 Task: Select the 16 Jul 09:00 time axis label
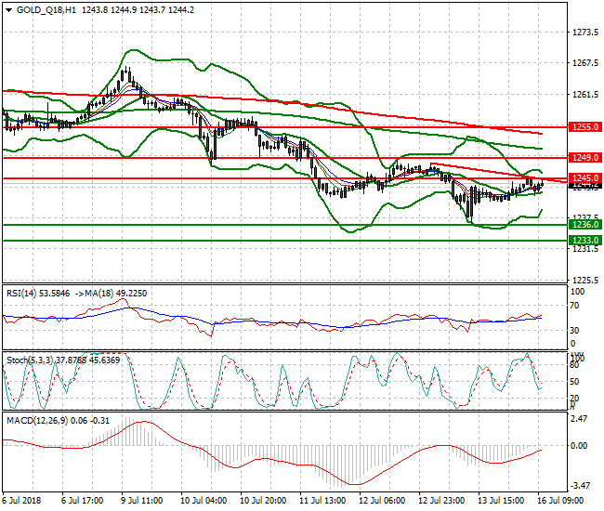[560, 501]
